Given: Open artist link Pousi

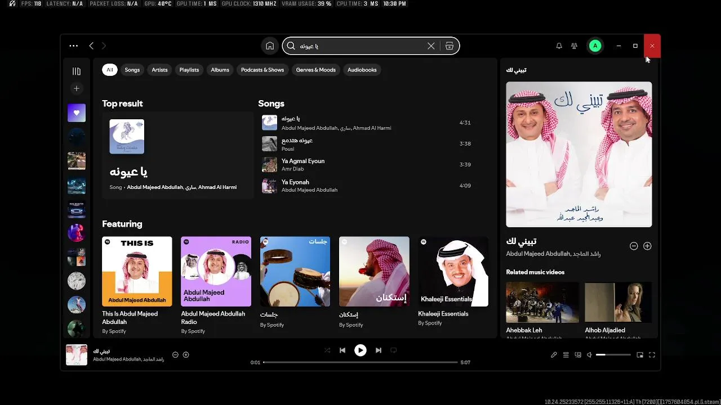Looking at the screenshot, I should 288,149.
